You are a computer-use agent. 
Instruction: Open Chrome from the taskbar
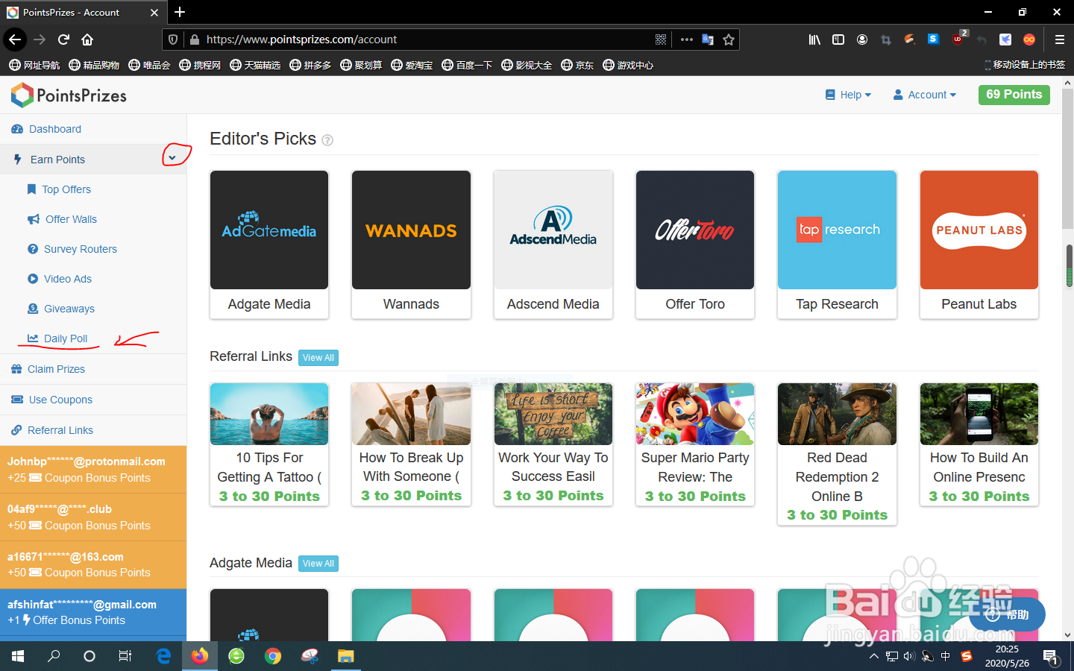273,656
